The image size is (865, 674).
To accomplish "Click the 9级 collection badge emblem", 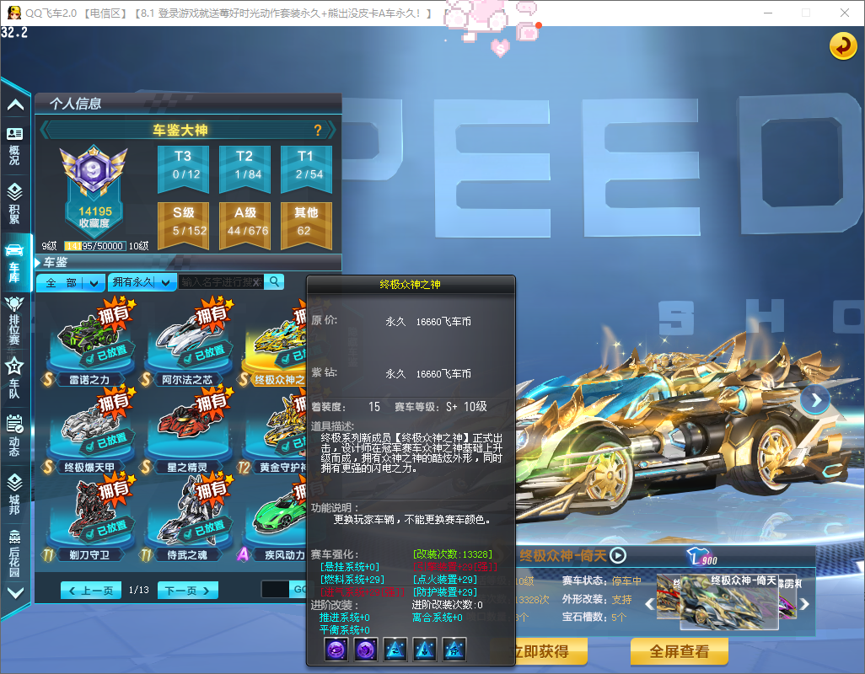I will 94,169.
